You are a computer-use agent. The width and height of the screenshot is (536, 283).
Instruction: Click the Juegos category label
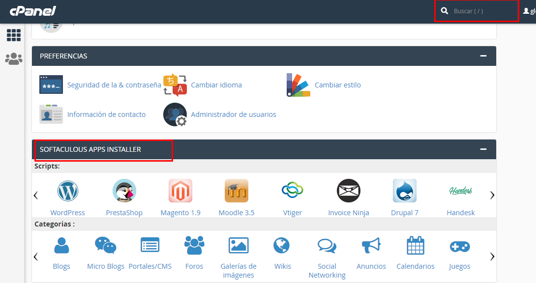coord(460,266)
